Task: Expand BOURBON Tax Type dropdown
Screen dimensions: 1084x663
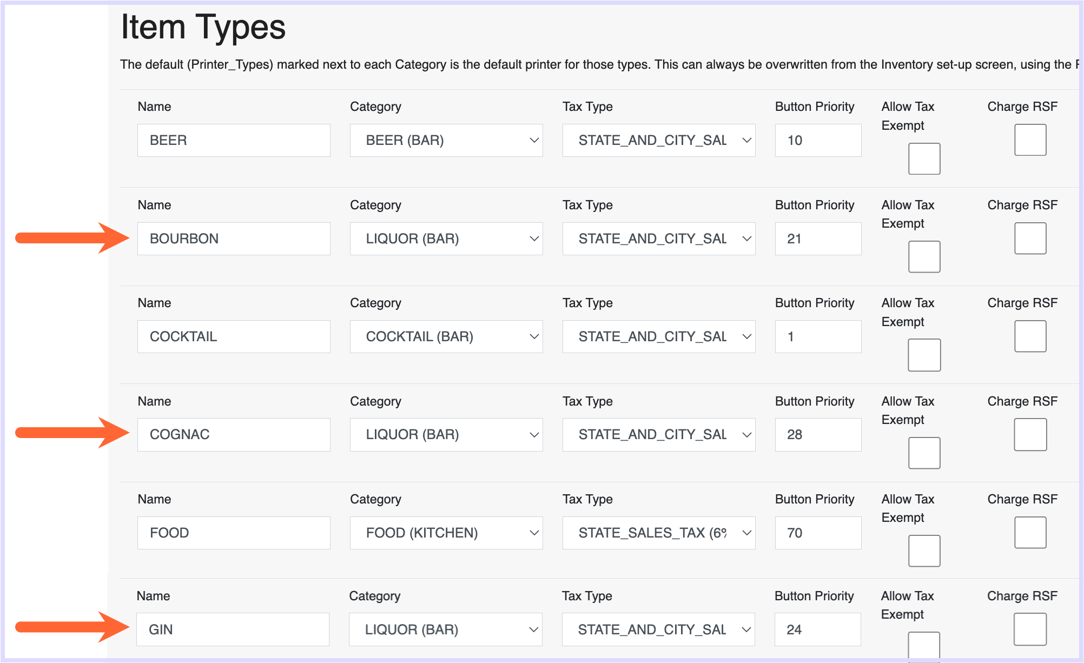Action: [658, 238]
